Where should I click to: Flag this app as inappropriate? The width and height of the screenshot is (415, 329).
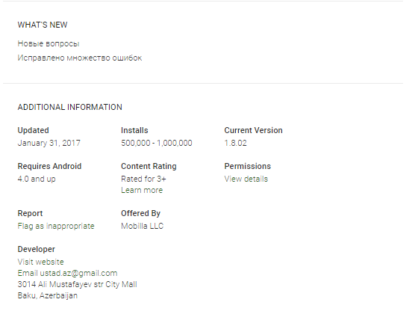[56, 226]
